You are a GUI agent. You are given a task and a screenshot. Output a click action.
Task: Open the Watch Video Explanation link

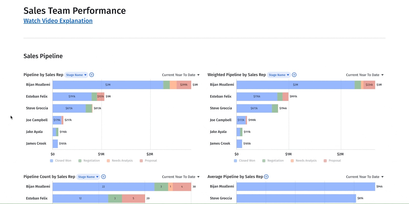(58, 21)
